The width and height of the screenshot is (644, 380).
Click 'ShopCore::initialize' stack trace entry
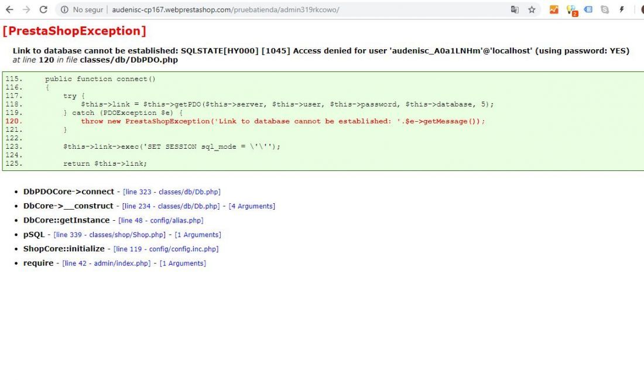[x=64, y=249]
